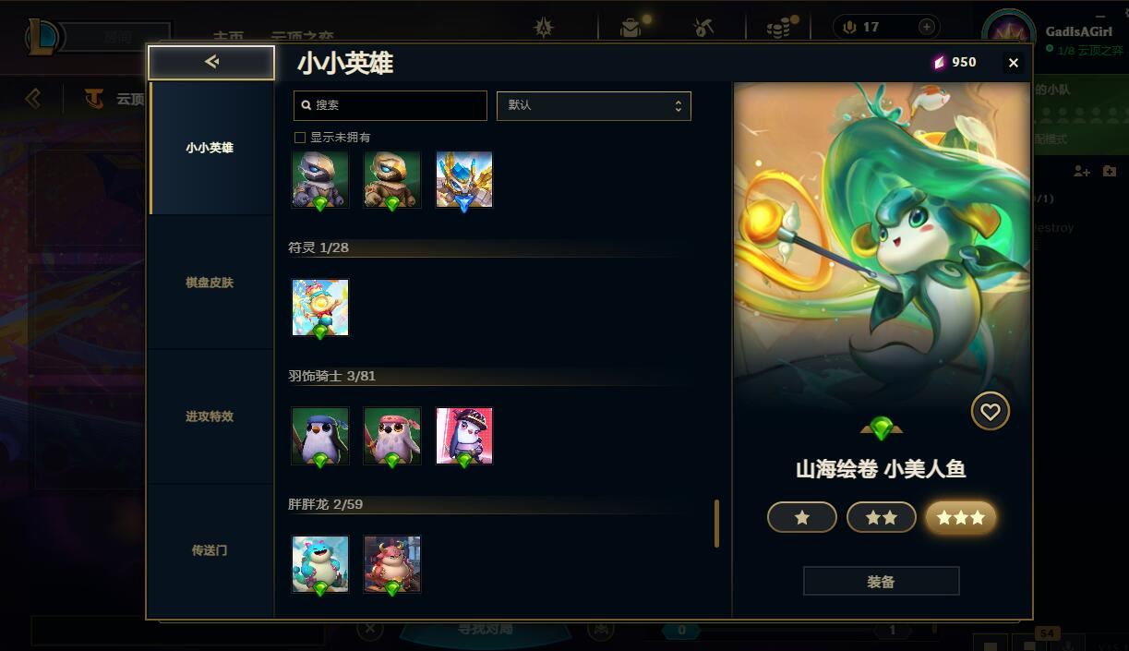1129x651 pixels.
Task: Open the 默认 sort dropdown
Action: 594,105
